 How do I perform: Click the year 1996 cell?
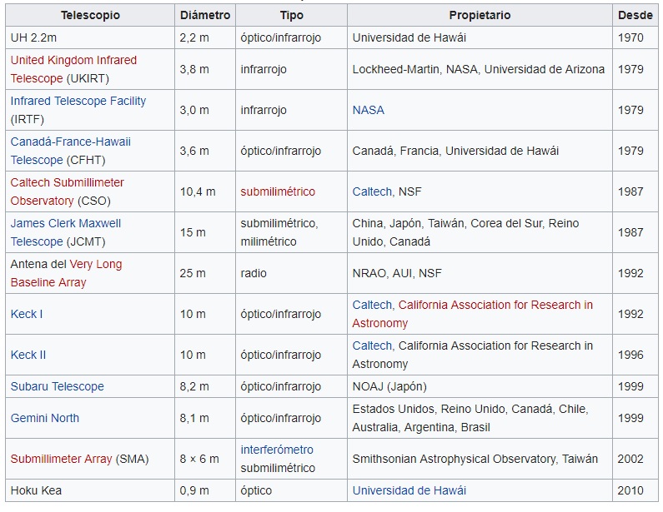635,355
